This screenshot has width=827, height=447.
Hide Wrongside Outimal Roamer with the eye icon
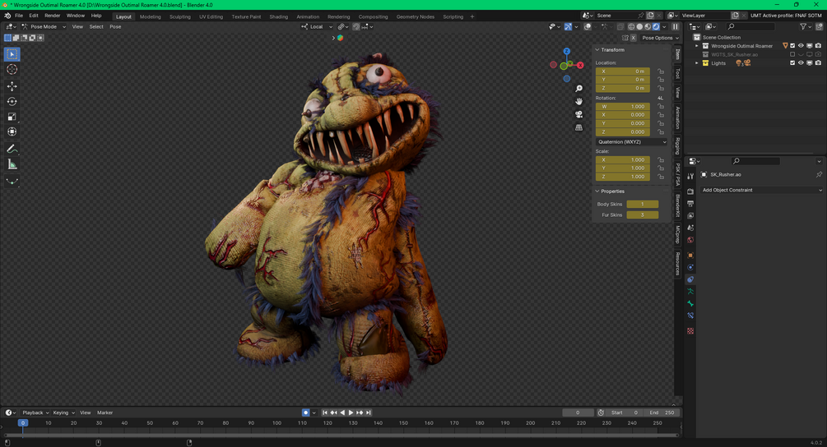[x=801, y=46]
